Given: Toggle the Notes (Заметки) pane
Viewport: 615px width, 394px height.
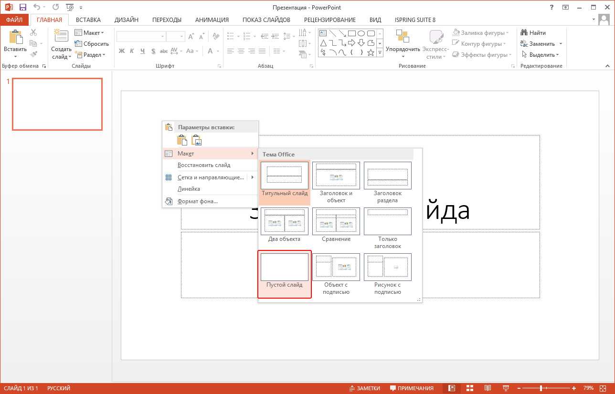Looking at the screenshot, I should 365,388.
